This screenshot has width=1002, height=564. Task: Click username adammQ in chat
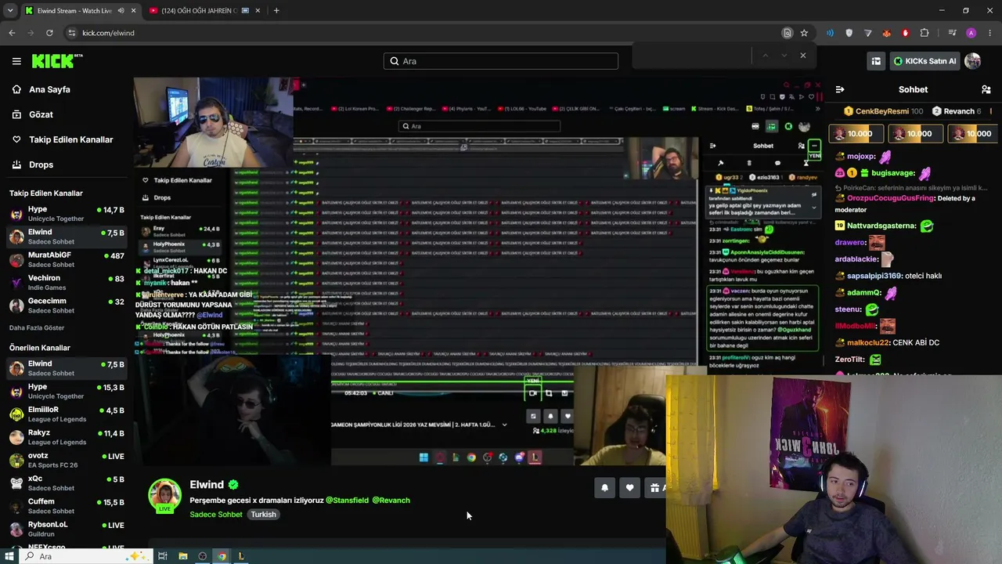tap(864, 292)
